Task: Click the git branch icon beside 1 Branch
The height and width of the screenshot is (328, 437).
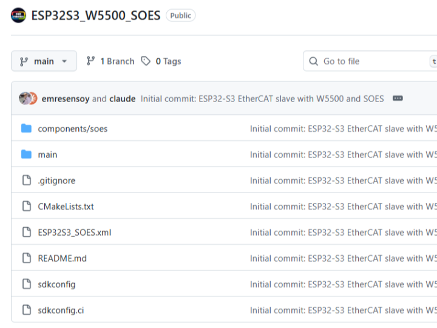Action: click(x=91, y=61)
